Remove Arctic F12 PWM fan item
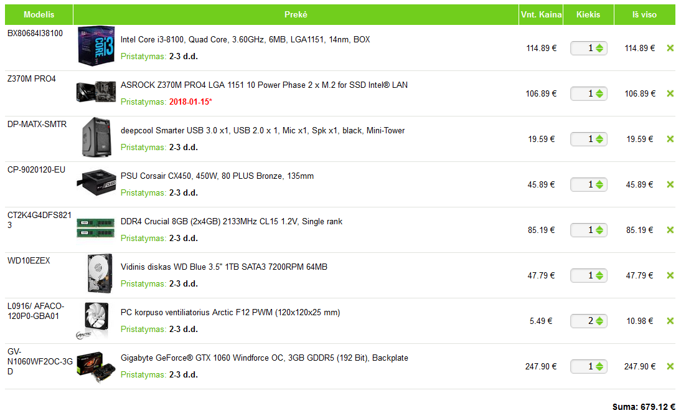The width and height of the screenshot is (681, 418). tap(670, 321)
